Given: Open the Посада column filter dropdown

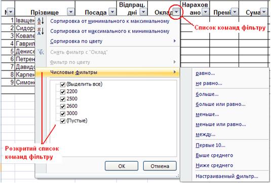Looking at the screenshot, I should (x=112, y=12).
